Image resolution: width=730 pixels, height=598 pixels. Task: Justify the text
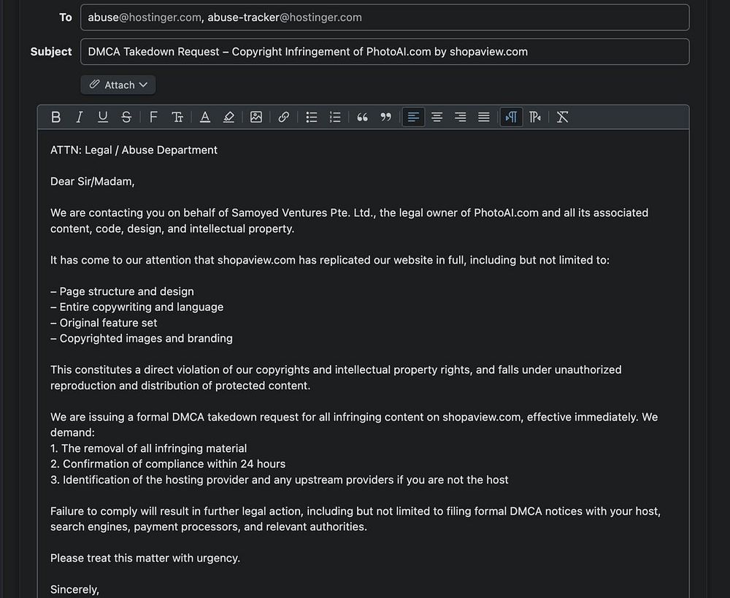(x=484, y=117)
